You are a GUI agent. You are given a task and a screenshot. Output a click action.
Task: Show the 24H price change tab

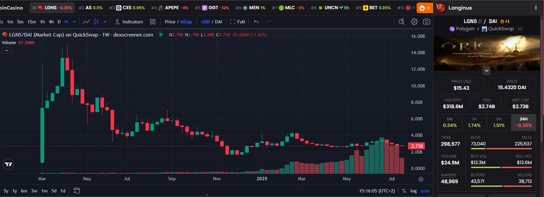click(x=523, y=122)
